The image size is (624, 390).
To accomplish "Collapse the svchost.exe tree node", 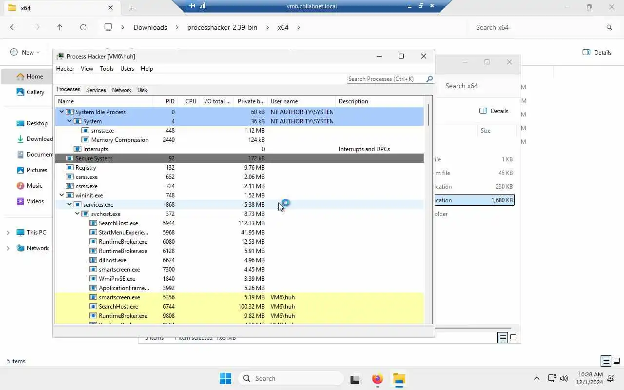I will click(x=77, y=214).
